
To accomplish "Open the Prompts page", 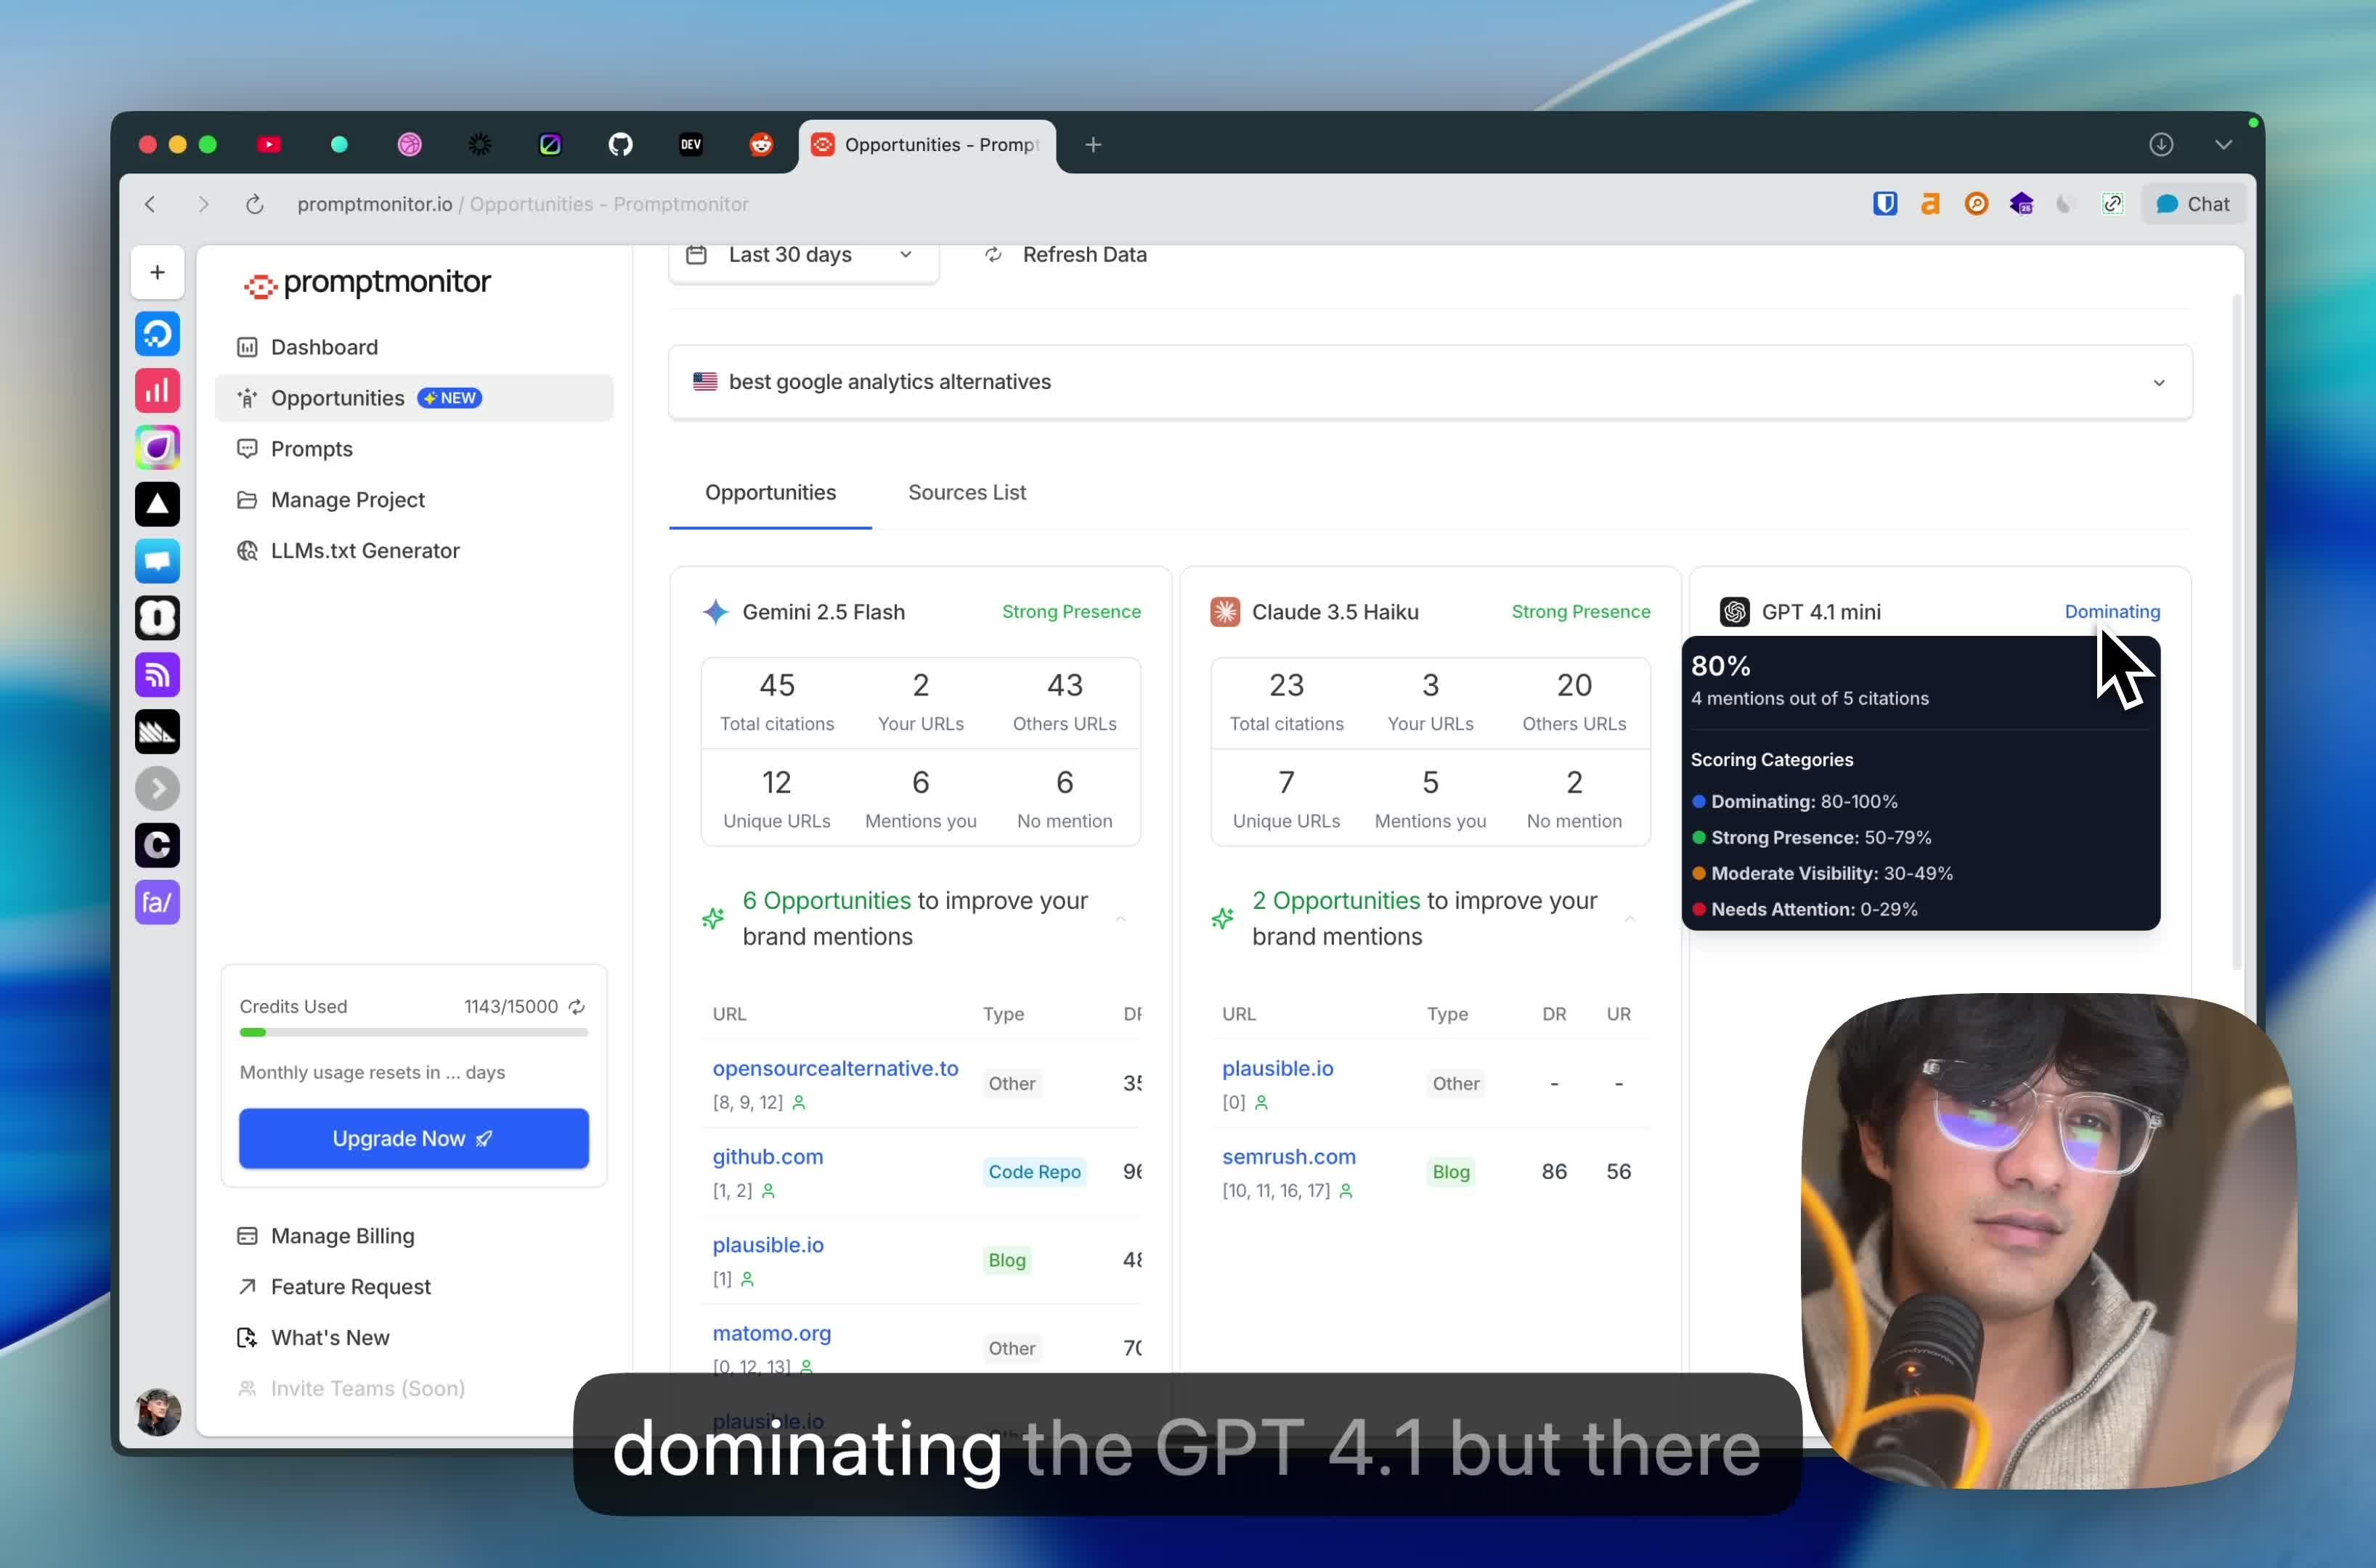I will [414, 449].
